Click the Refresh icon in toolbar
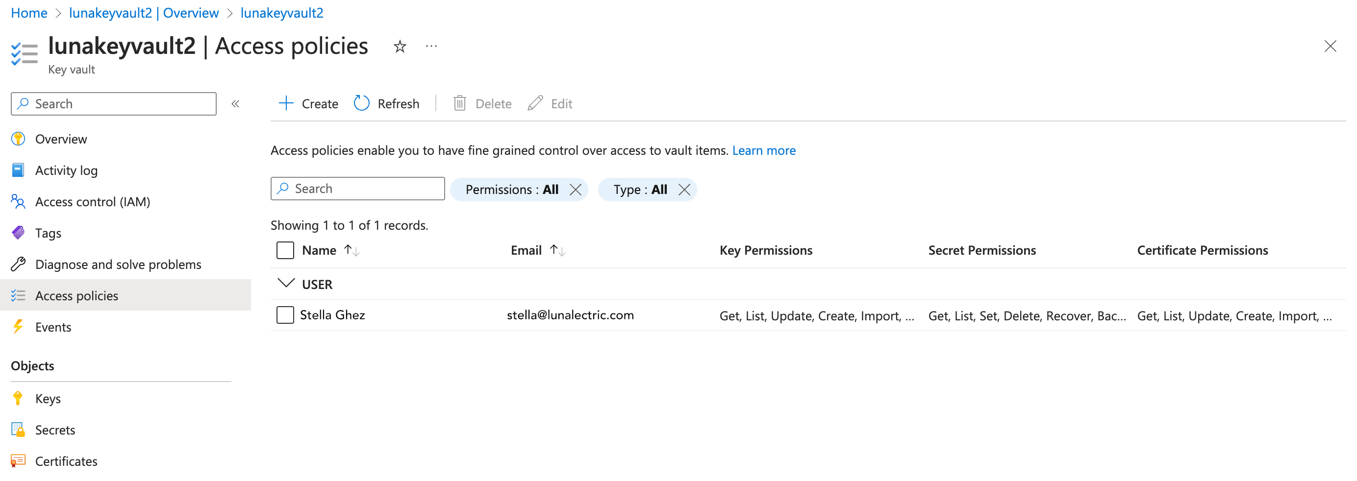The image size is (1357, 481). point(361,103)
